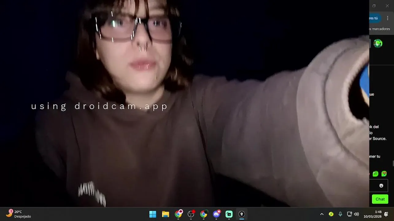Open the browser three-dot menu
This screenshot has width=394, height=221.
click(x=388, y=18)
